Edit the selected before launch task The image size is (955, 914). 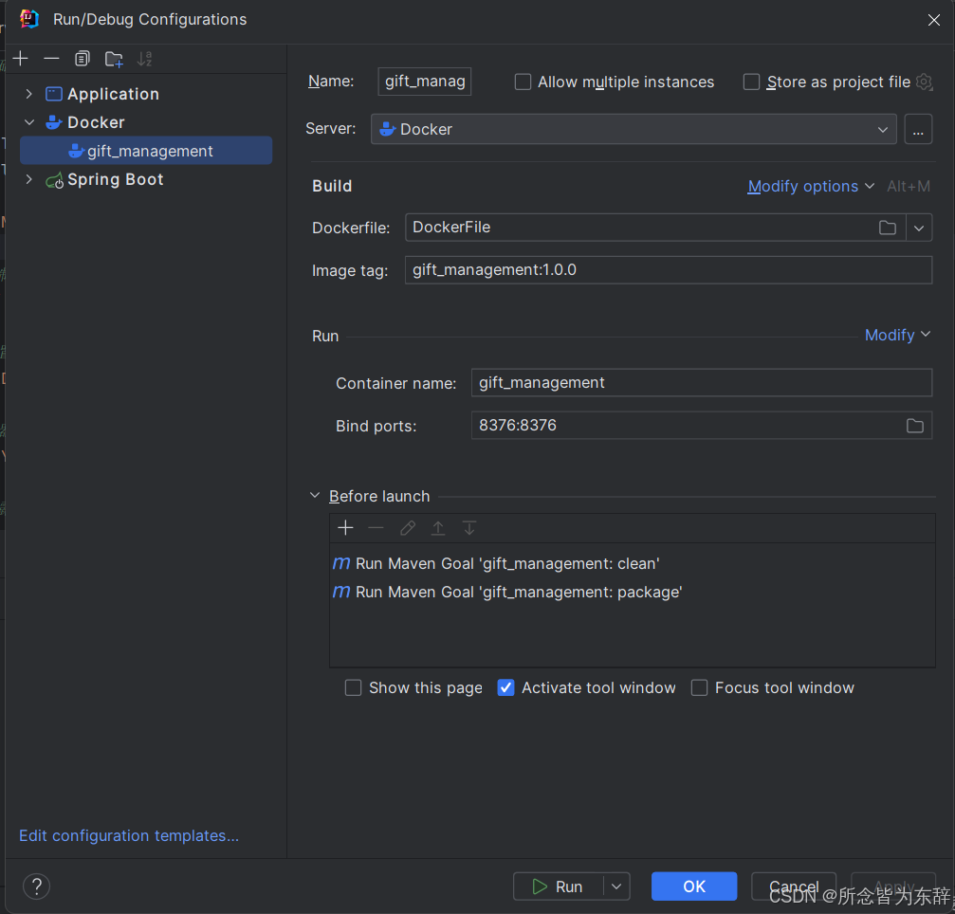pyautogui.click(x=407, y=528)
